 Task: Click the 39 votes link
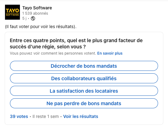click(19, 116)
